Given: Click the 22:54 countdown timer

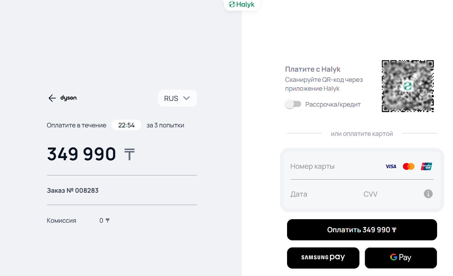Looking at the screenshot, I should coord(126,125).
